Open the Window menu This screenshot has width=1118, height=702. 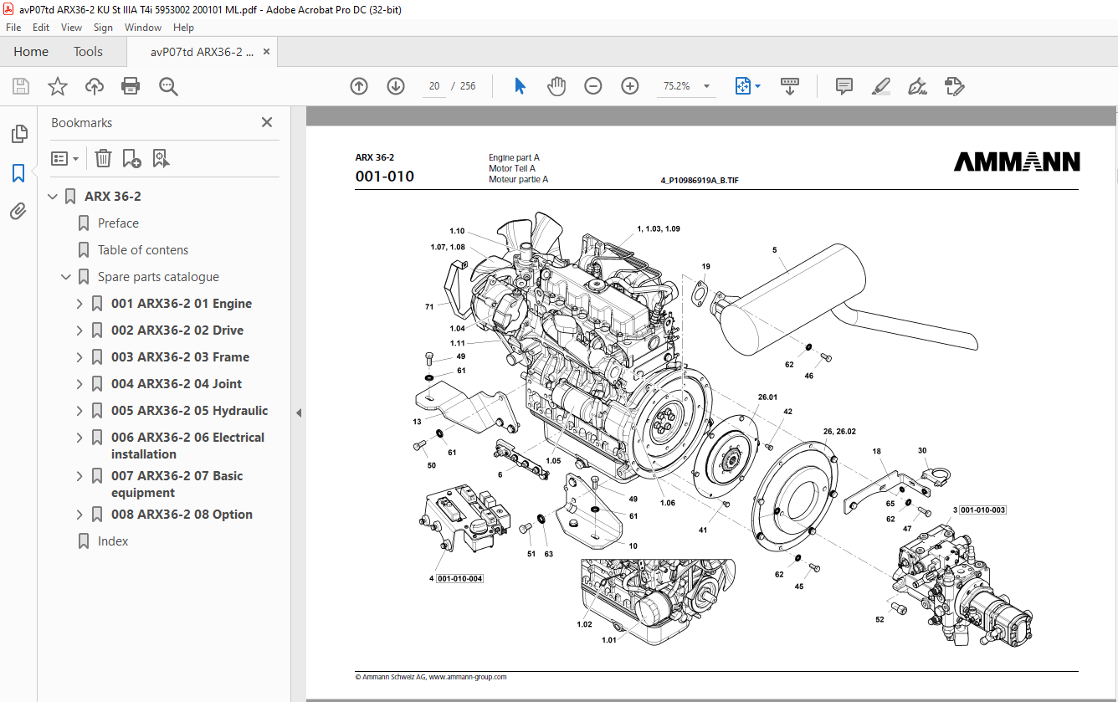tap(143, 28)
